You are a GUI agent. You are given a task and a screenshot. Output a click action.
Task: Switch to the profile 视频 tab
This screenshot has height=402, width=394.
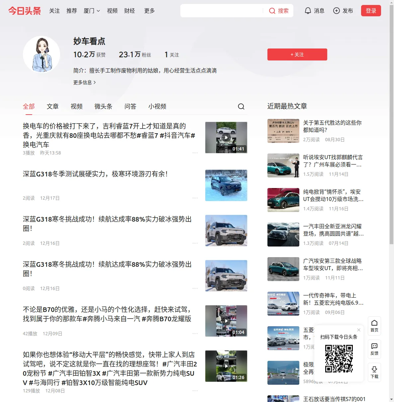click(x=77, y=106)
